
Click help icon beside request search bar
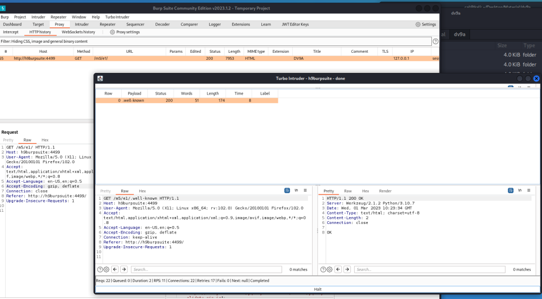100,270
